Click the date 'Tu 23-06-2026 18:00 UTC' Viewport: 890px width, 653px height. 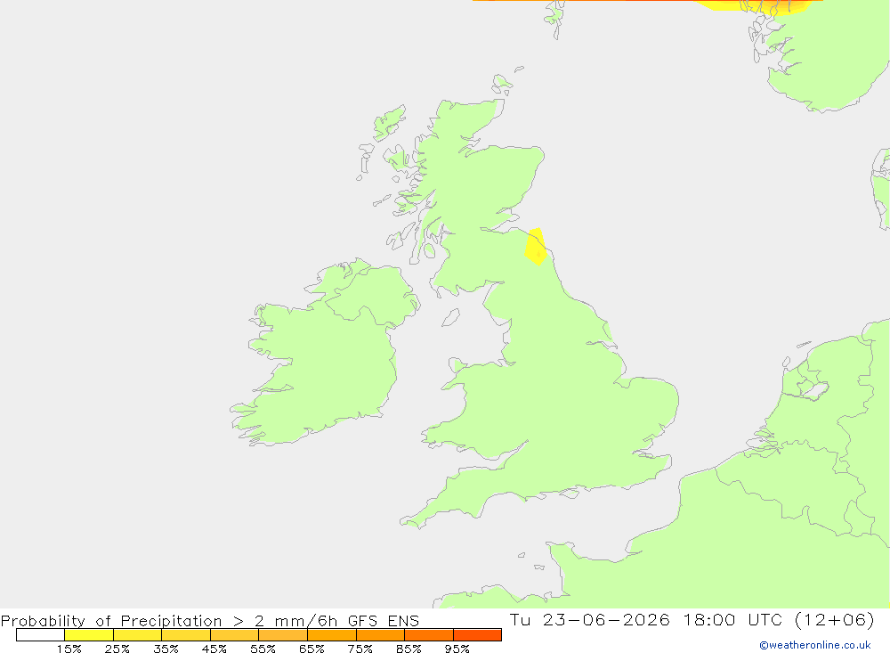tap(646, 619)
